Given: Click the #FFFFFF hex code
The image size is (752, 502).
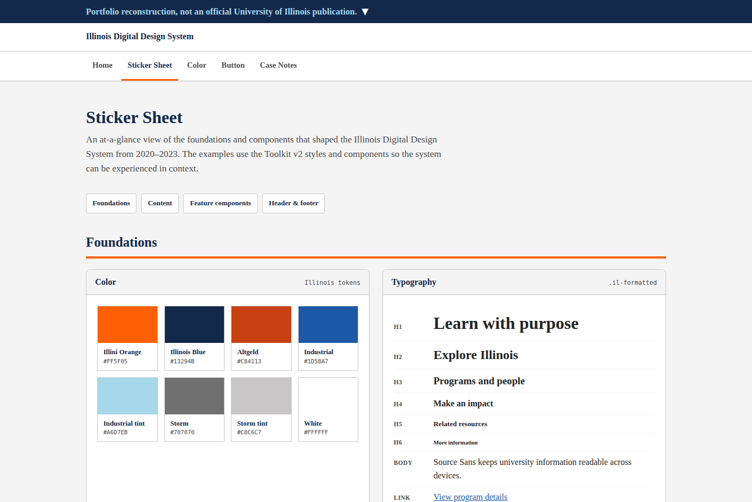Looking at the screenshot, I should pos(316,433).
